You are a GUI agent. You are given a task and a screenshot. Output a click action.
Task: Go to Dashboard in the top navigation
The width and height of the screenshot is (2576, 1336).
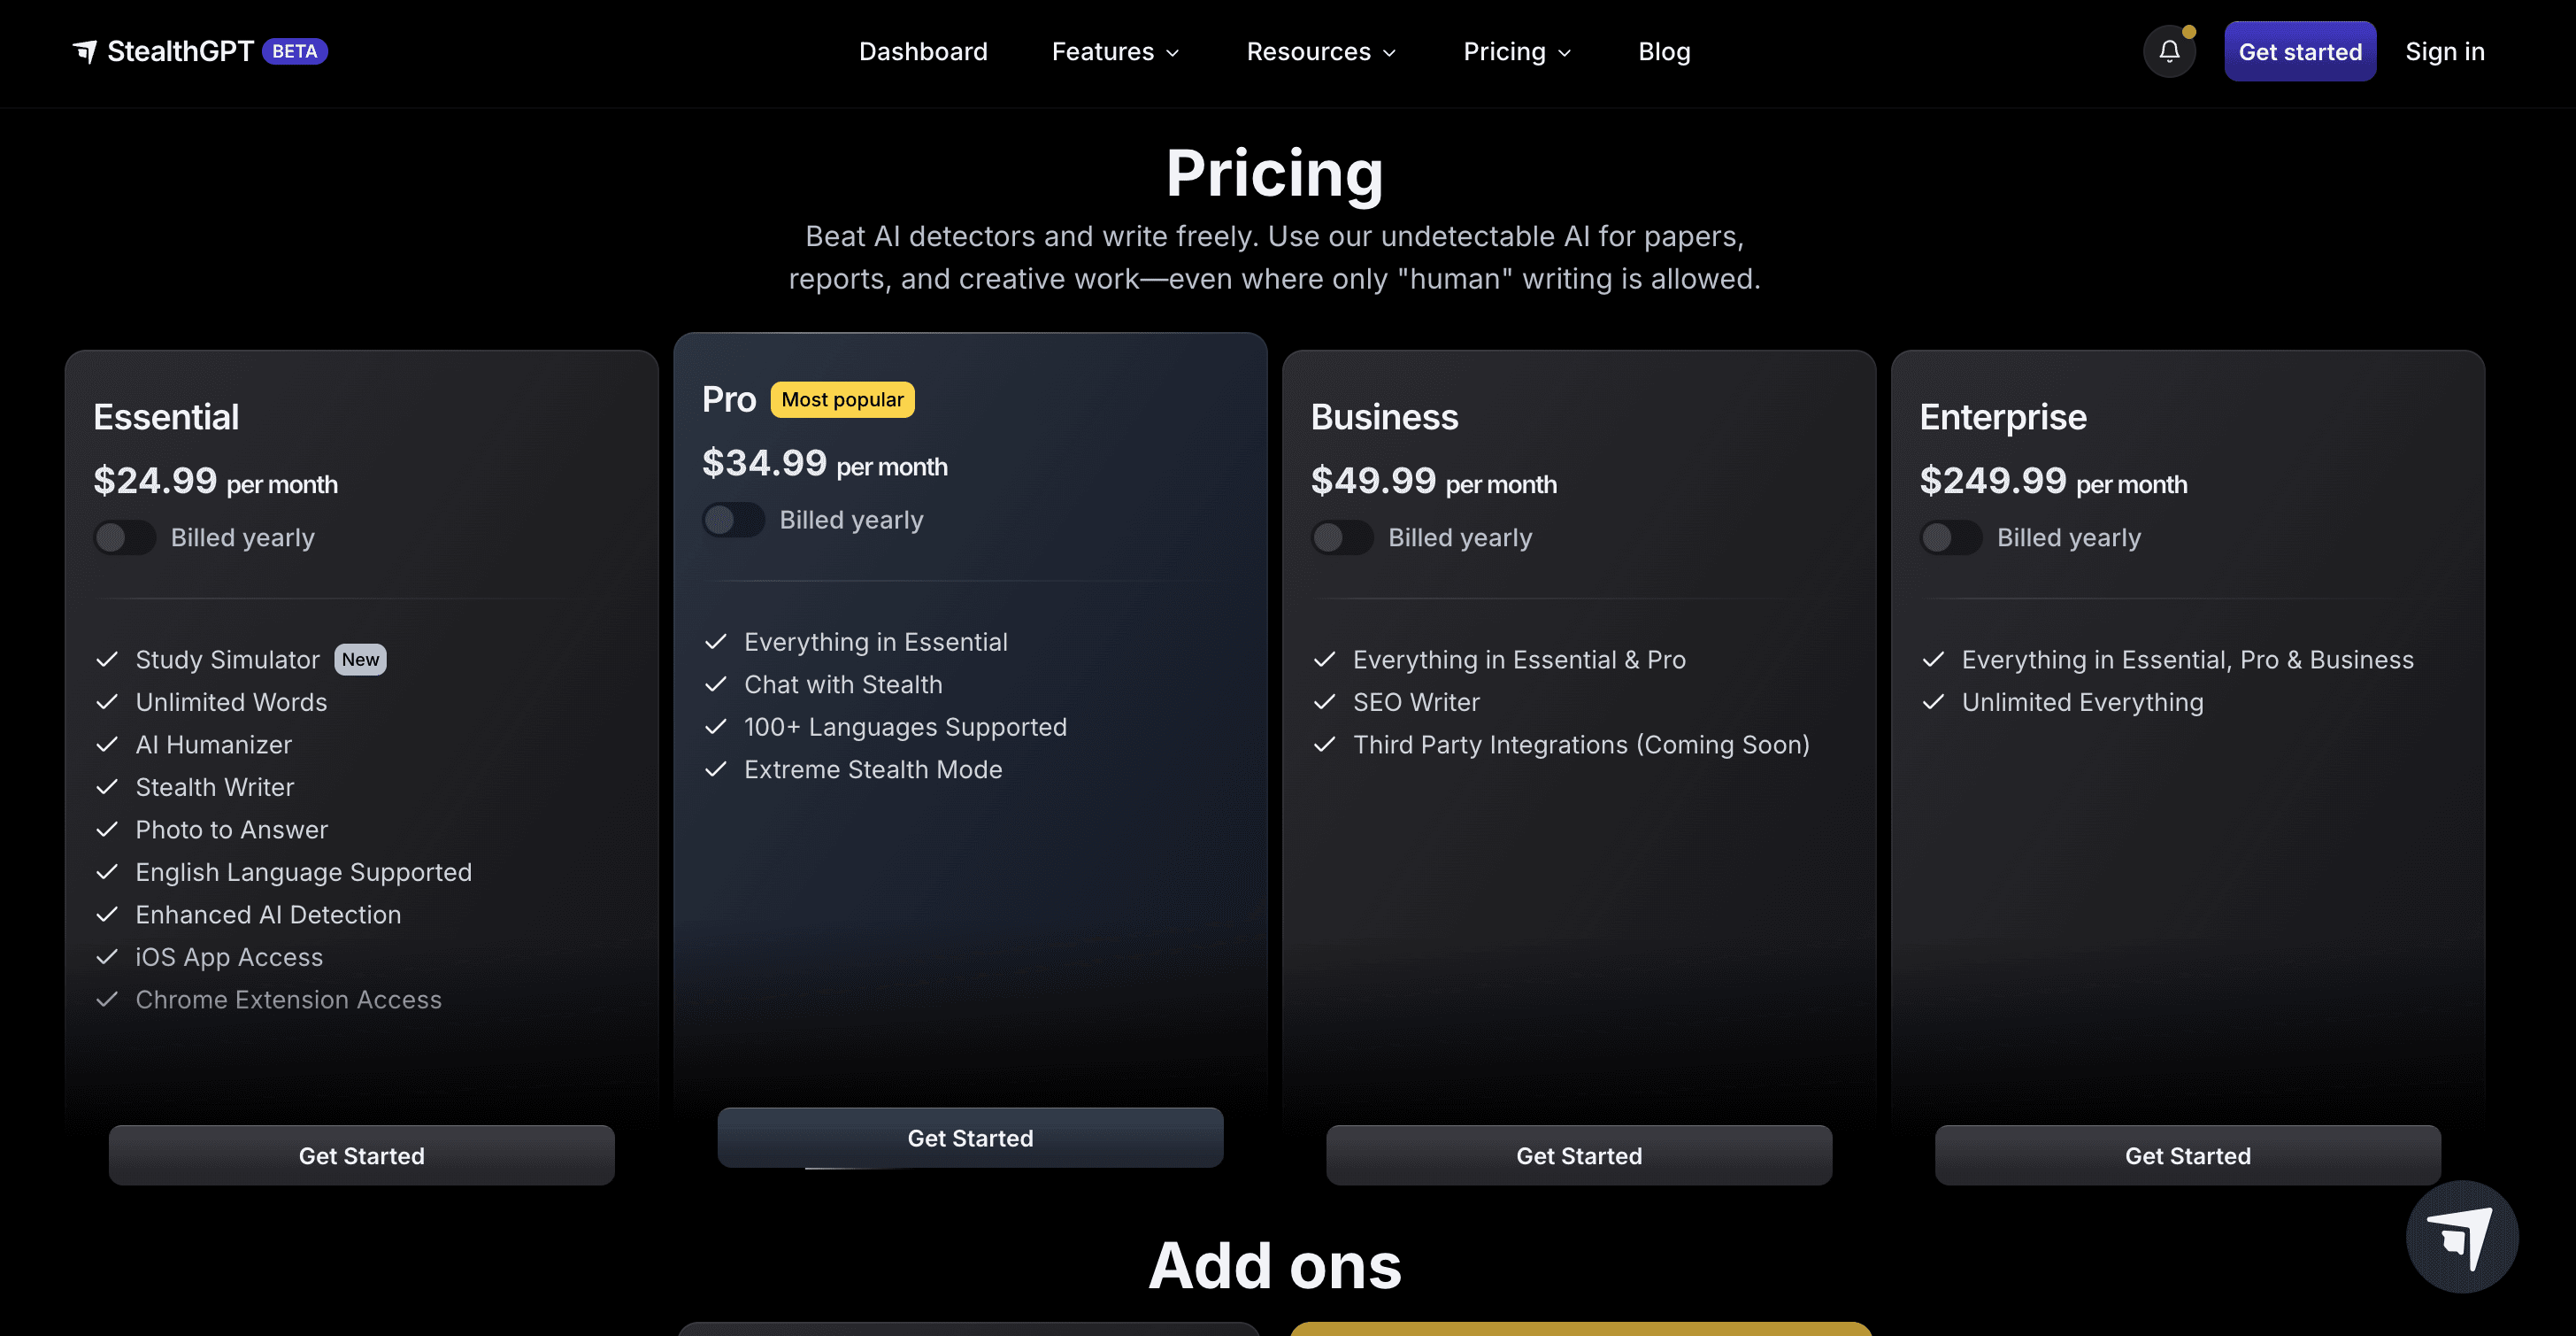(x=923, y=51)
